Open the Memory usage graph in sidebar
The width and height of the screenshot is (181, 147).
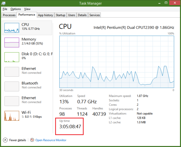pyautogui.click(x=12, y=42)
